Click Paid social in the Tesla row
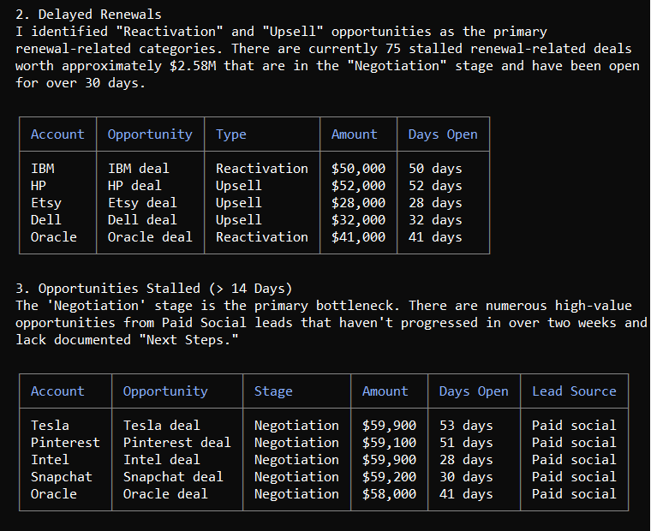 [574, 426]
